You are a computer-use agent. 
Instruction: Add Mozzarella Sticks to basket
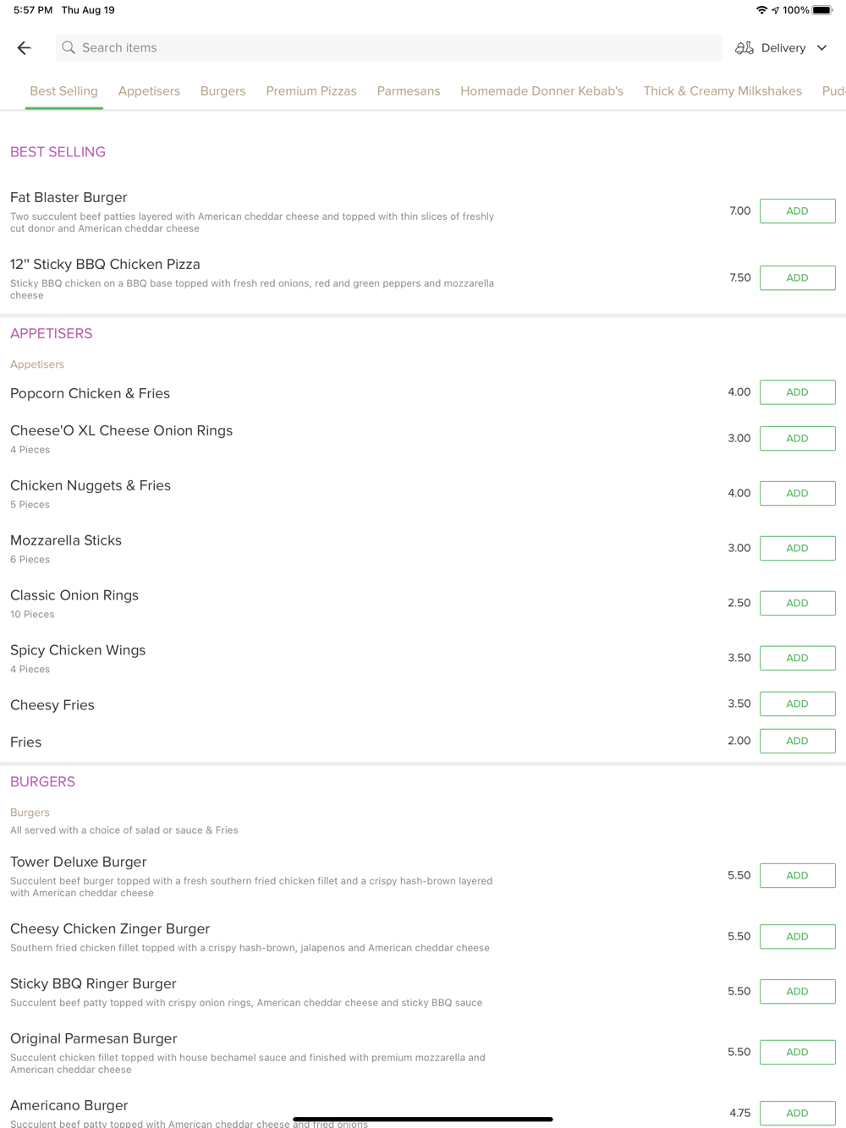tap(797, 549)
